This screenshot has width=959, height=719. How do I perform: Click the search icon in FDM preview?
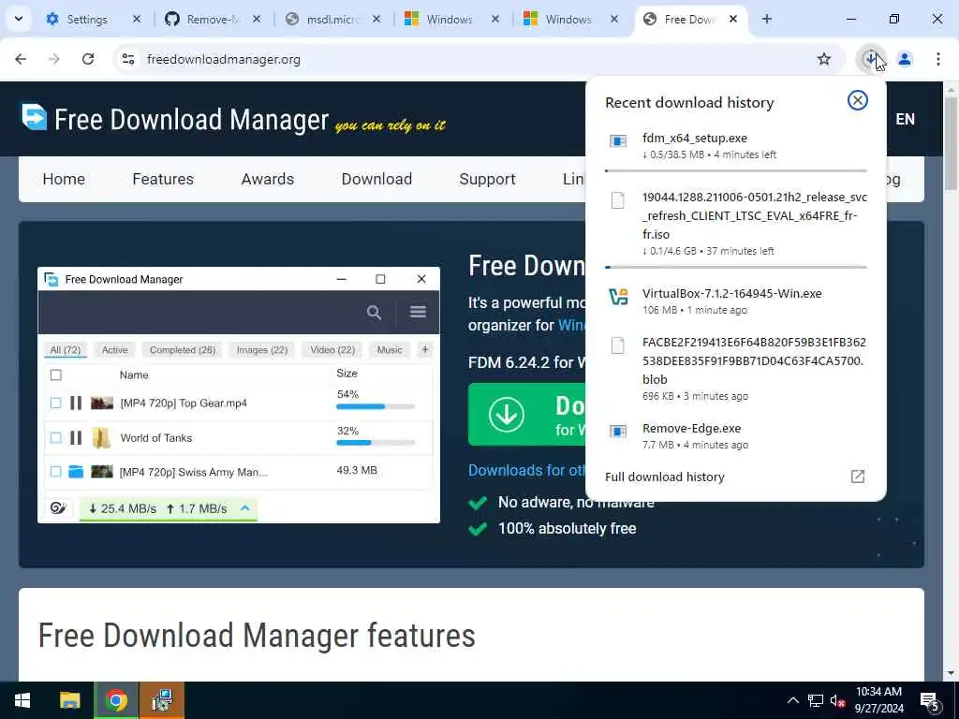(x=374, y=313)
